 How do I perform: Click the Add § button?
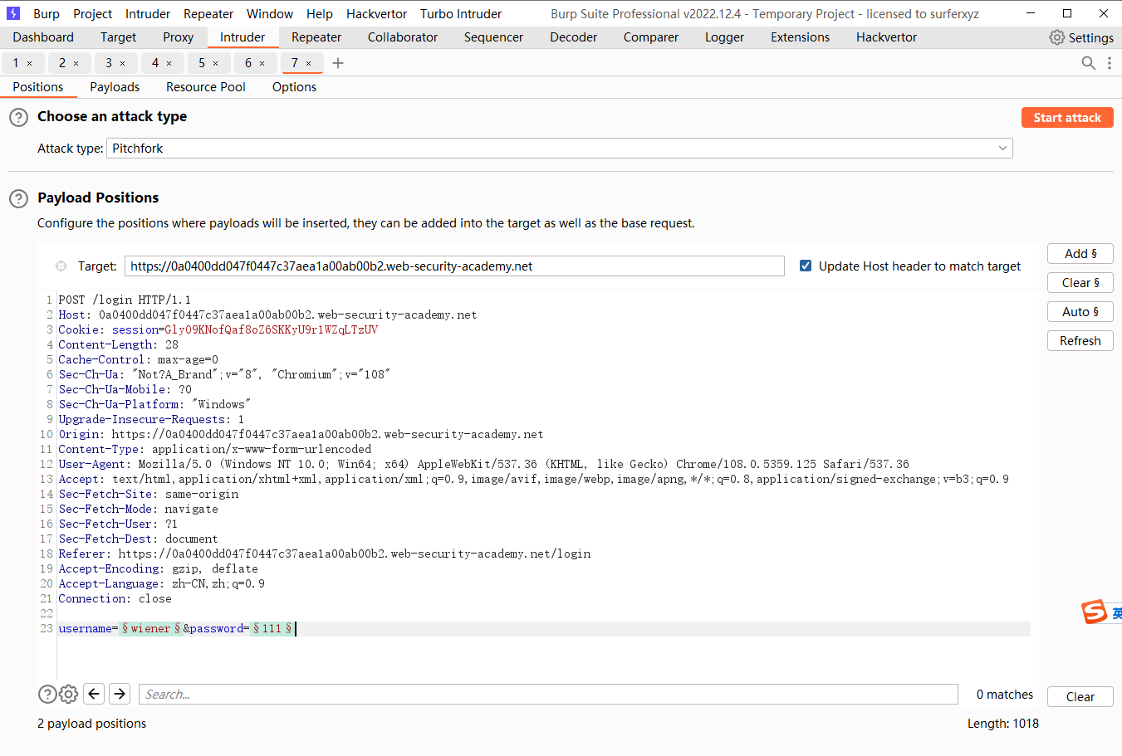pos(1080,254)
